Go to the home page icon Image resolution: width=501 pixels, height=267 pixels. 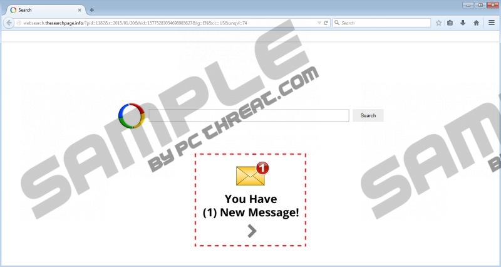476,23
